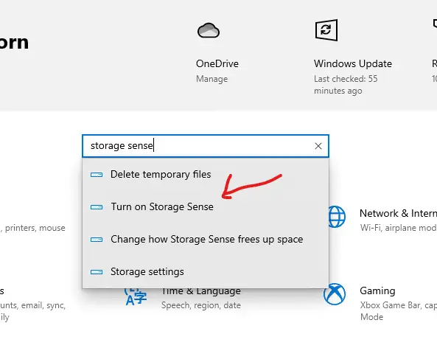Open the Time & Language icon
Viewport: 437px width, 348px height.
(136, 297)
